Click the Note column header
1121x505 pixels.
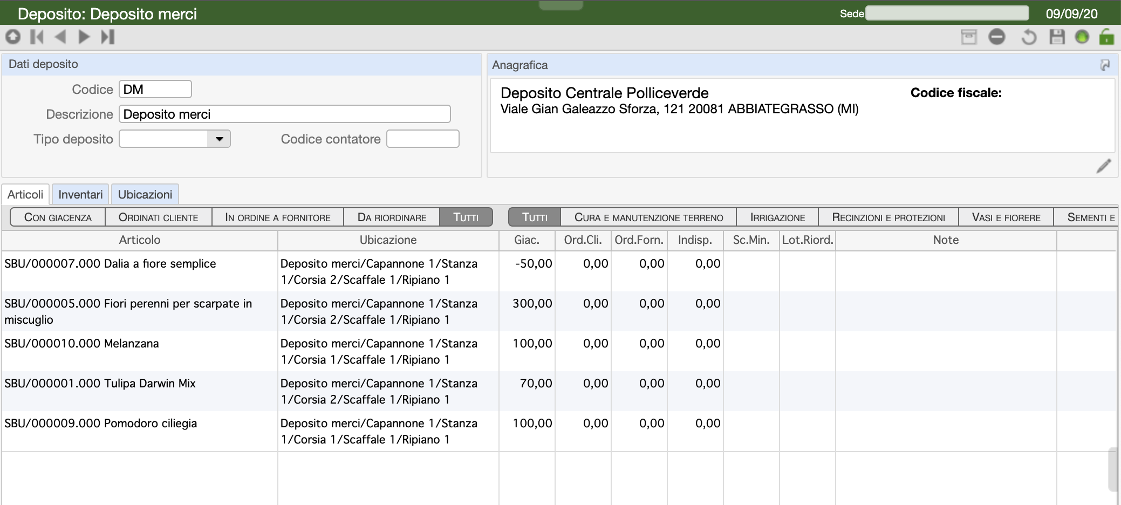click(x=946, y=240)
